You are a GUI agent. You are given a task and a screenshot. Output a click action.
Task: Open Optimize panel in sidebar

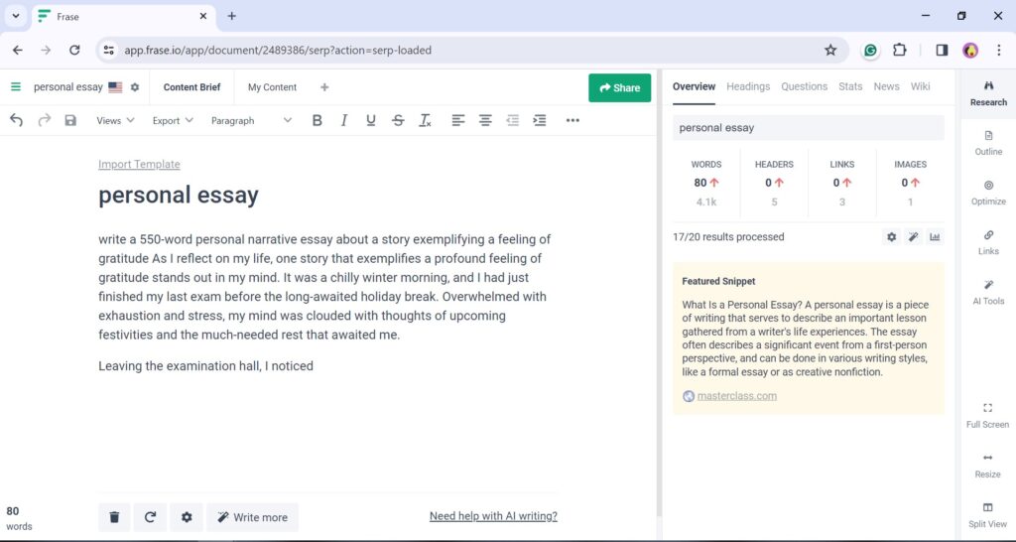point(988,194)
